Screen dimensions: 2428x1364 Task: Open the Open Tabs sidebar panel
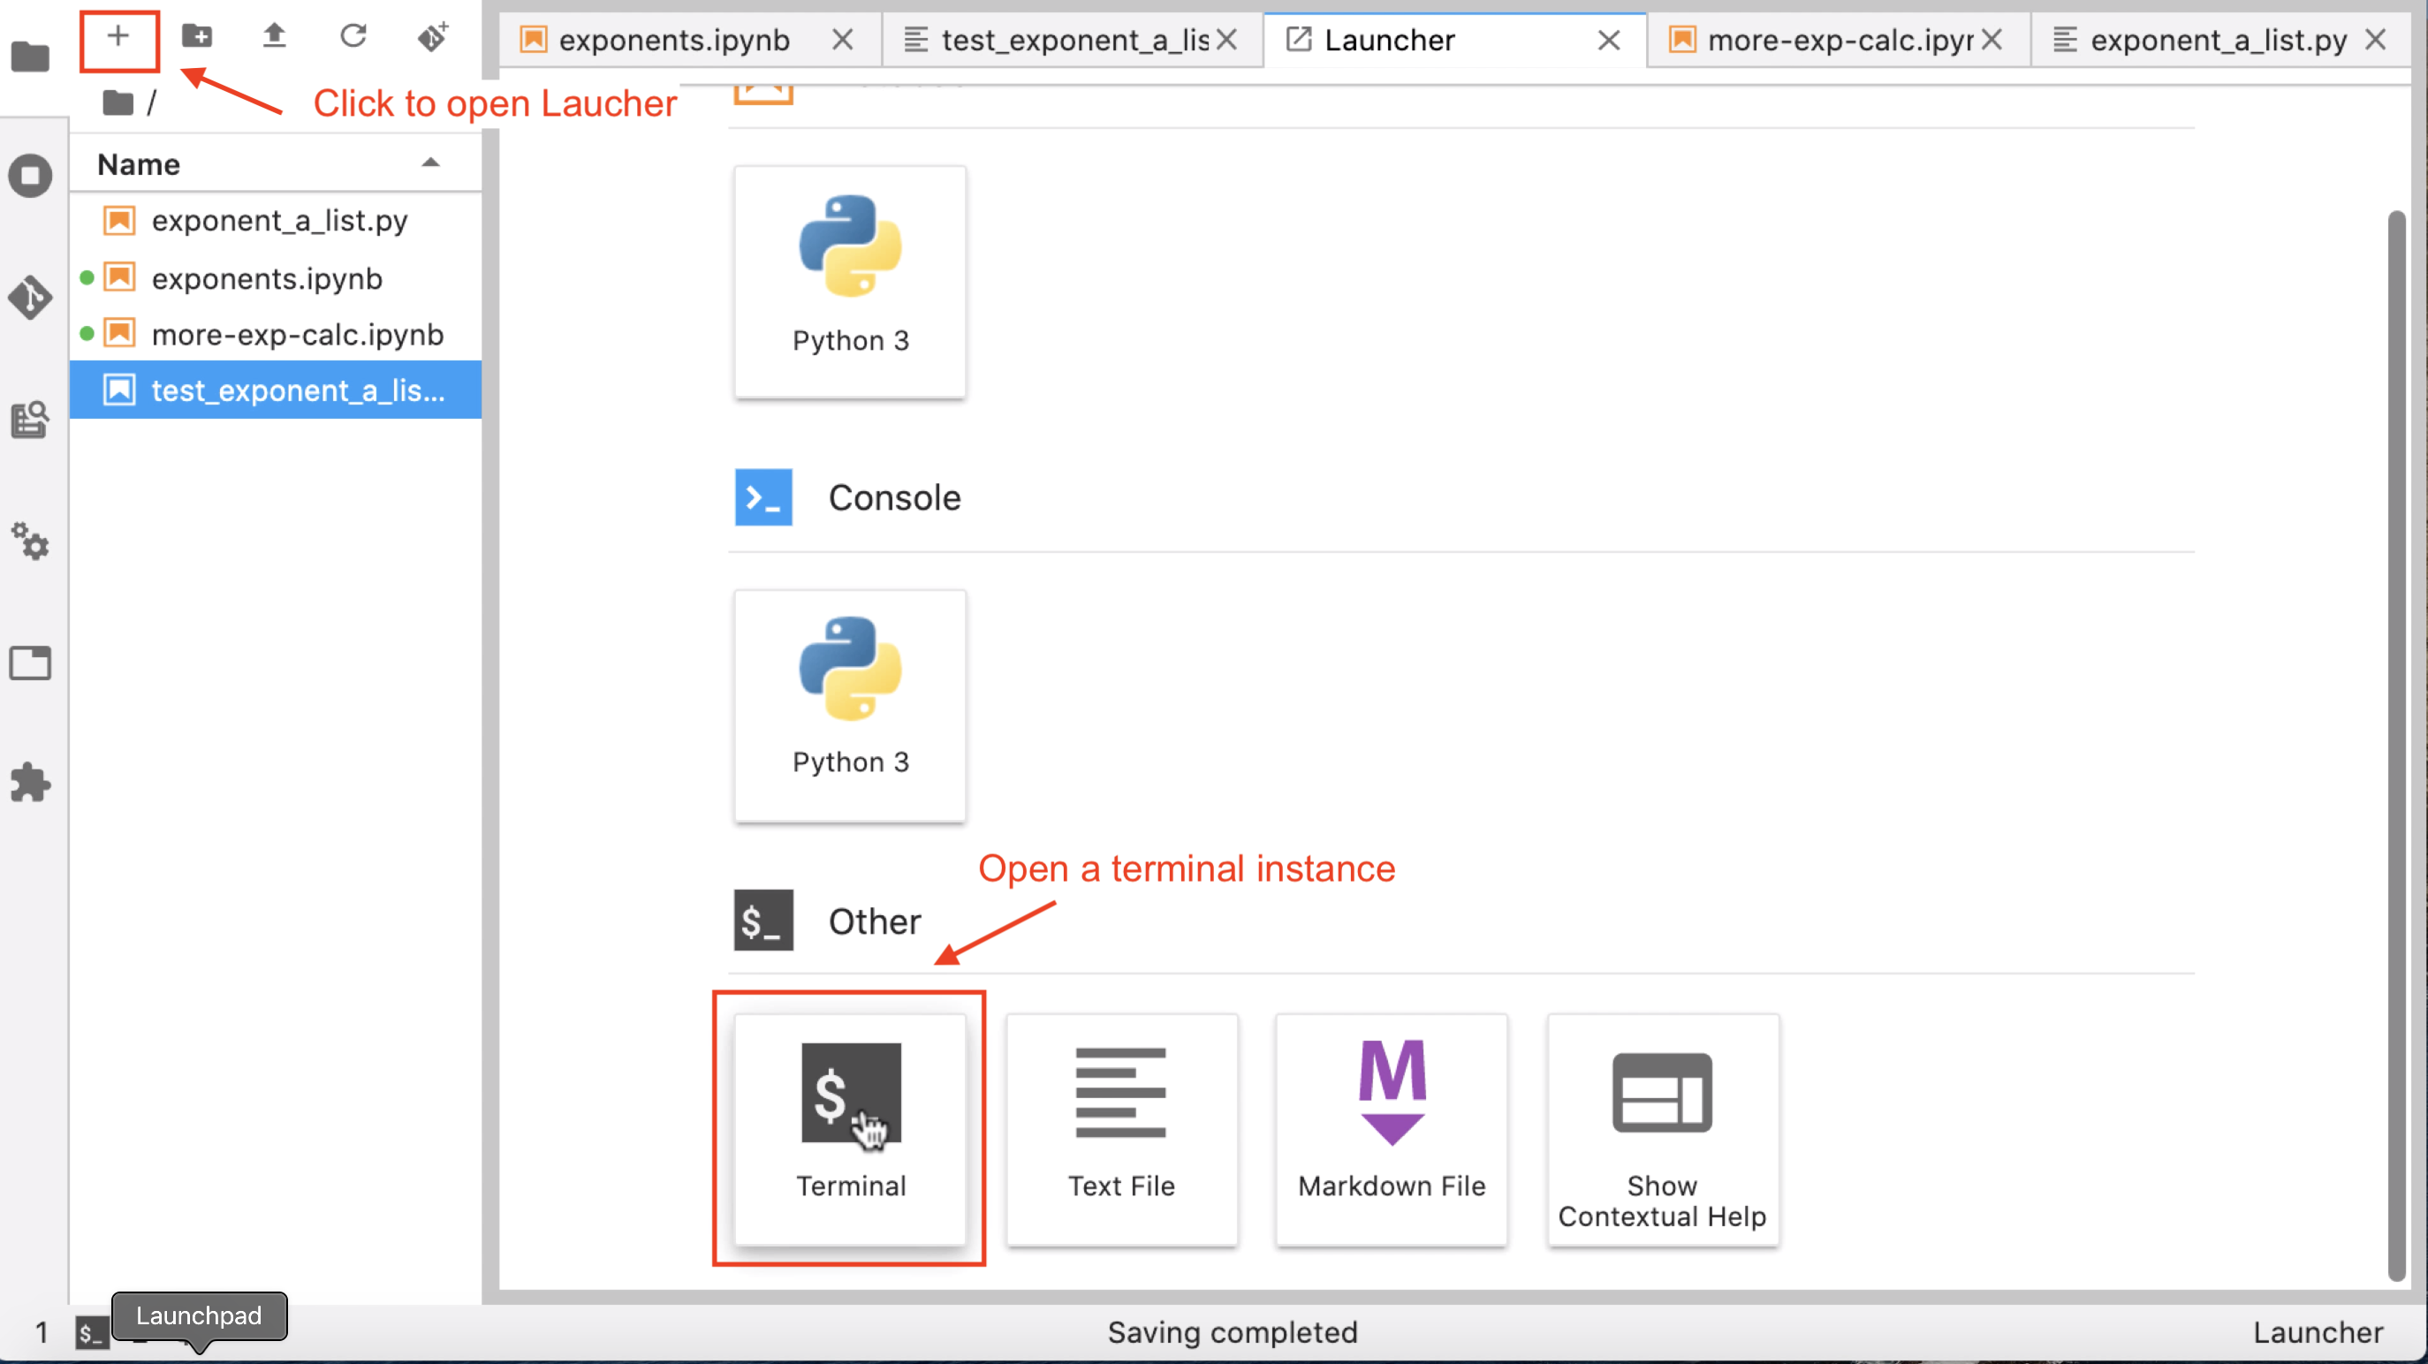pos(30,663)
